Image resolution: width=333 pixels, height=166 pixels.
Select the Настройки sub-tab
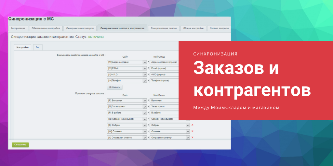[22, 47]
